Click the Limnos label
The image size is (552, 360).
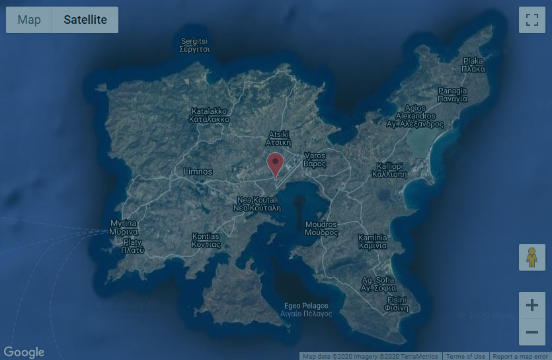(198, 171)
